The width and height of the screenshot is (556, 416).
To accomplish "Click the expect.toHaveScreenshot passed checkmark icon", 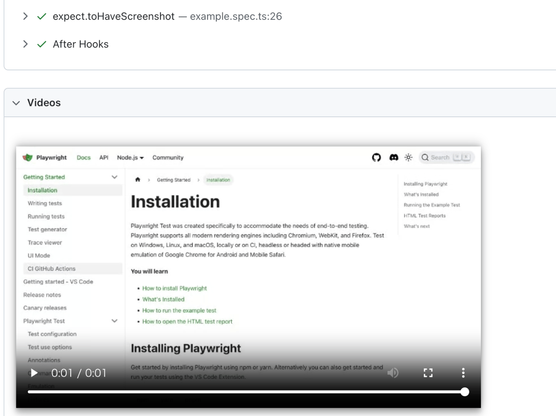I will click(42, 16).
